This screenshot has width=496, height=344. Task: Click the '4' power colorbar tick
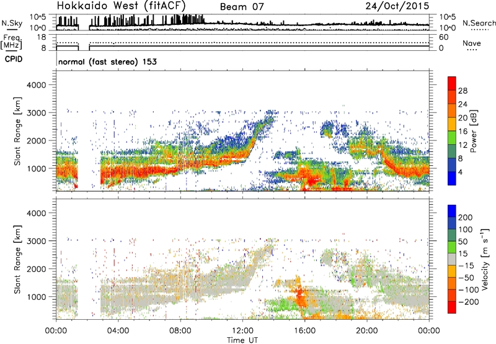(460, 172)
